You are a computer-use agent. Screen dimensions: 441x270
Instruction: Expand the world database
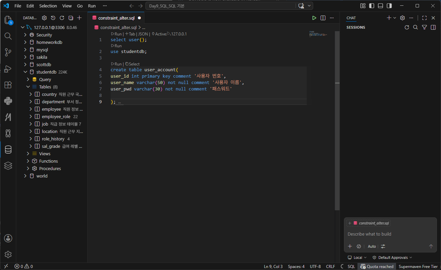tap(25, 176)
